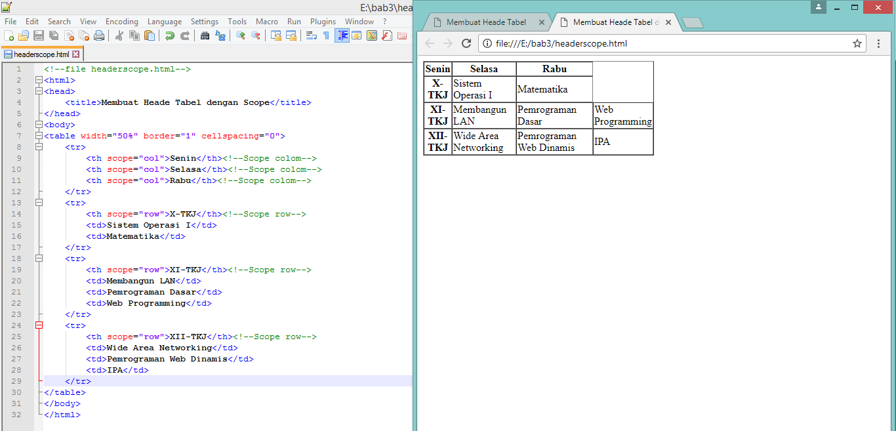Toggle the Word Wrap toolbar icon

(310, 35)
